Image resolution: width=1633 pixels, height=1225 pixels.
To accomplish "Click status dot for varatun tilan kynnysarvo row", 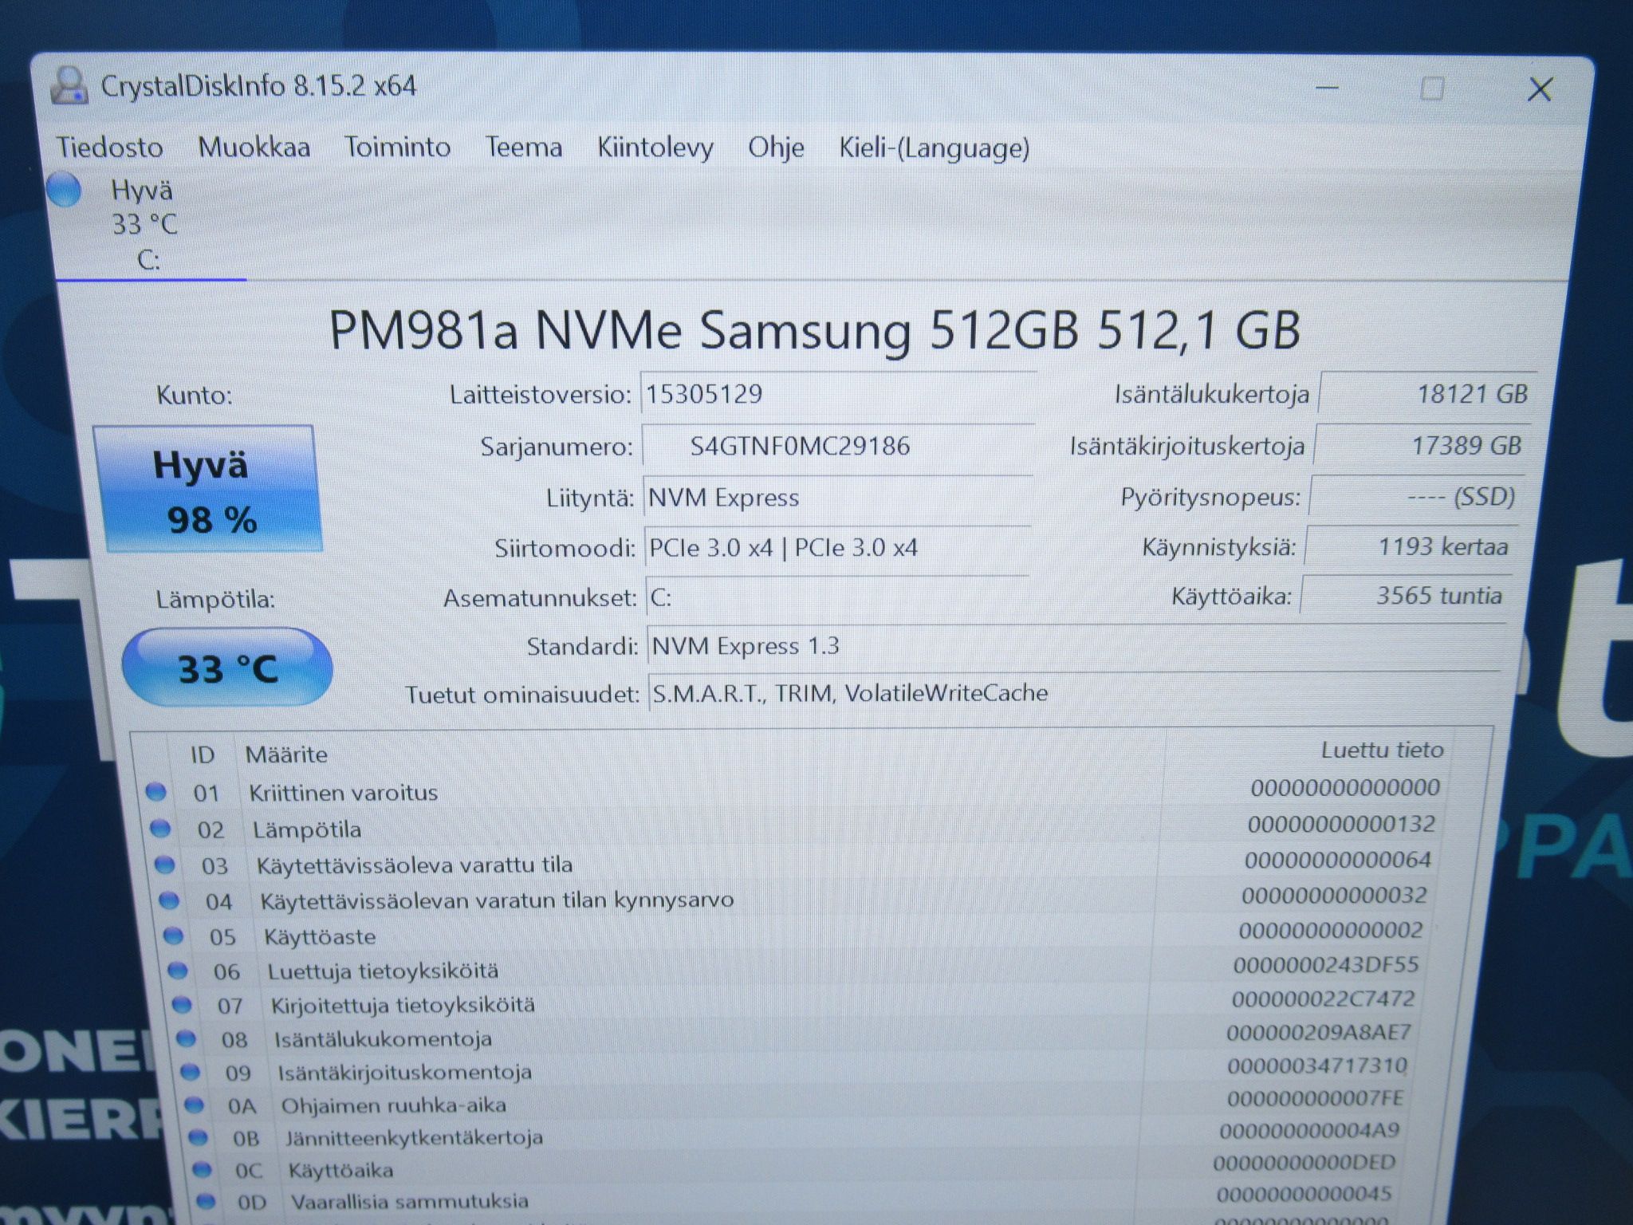I will (x=169, y=900).
